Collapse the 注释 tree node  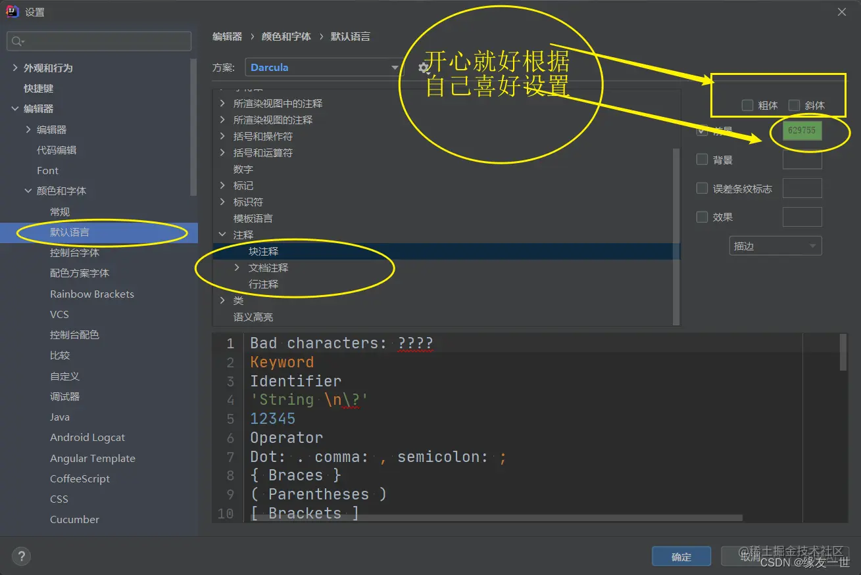[x=222, y=235]
